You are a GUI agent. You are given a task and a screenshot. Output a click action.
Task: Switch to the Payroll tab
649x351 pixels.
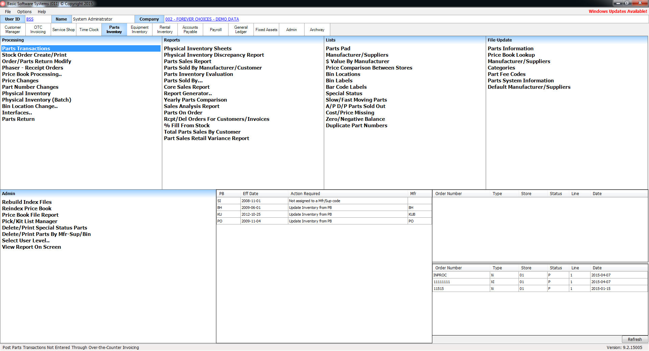(216, 30)
